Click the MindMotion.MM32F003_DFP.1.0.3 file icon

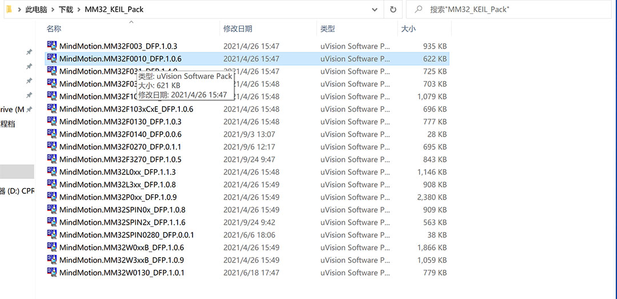pos(51,45)
